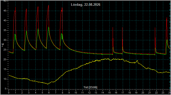Click the 5 value on temperature axis
Viewport: 171px width, 95px height.
(x=6, y=89)
